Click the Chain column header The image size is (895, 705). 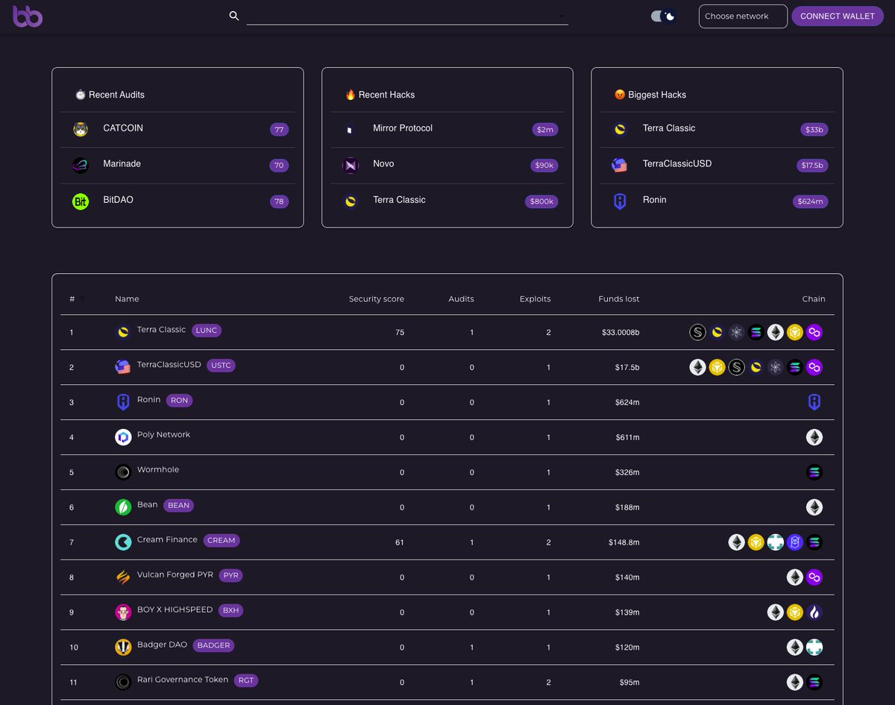tap(814, 299)
